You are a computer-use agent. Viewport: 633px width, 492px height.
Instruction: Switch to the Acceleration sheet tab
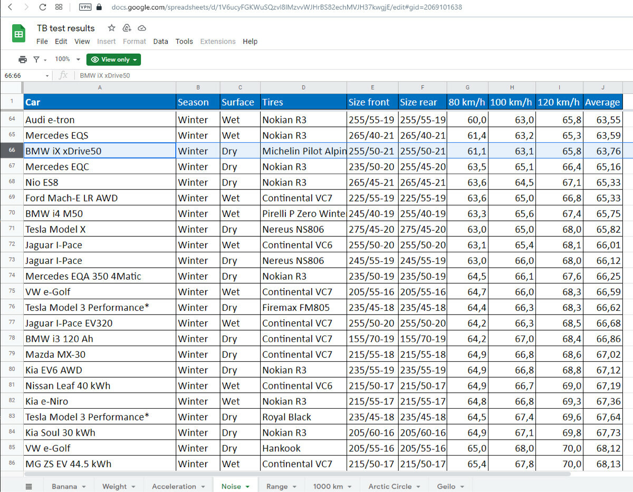pyautogui.click(x=174, y=486)
